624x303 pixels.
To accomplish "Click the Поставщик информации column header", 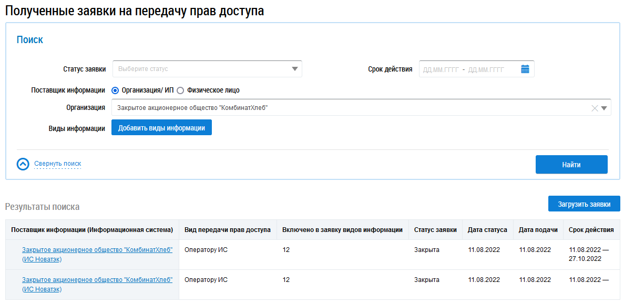I will 92,230.
